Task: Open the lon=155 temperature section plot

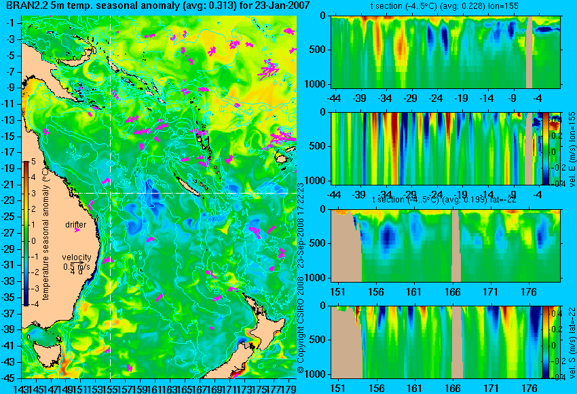Action: click(x=446, y=52)
